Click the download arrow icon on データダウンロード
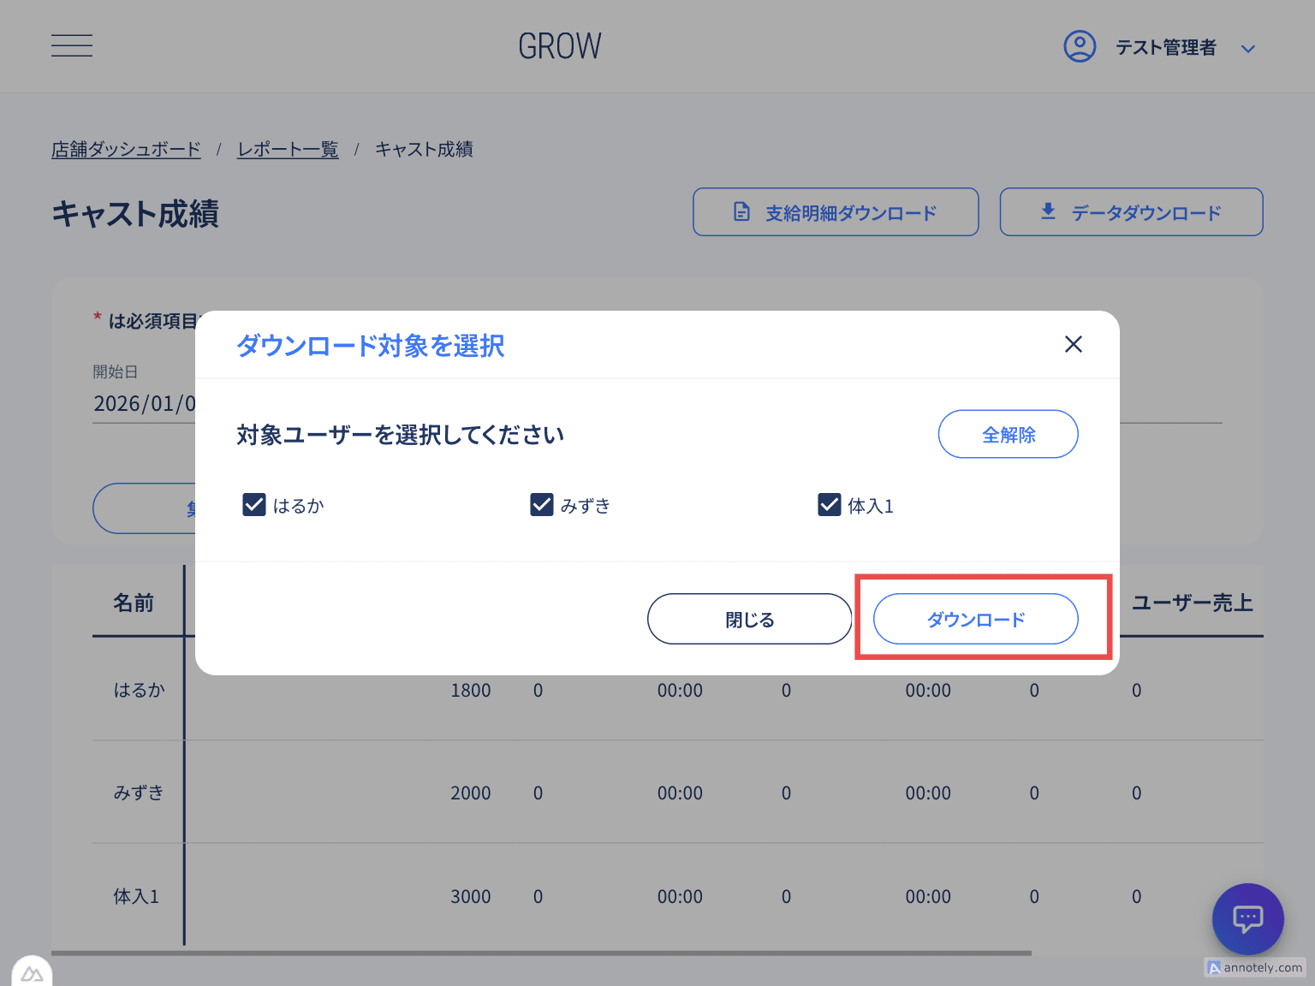The image size is (1315, 986). (x=1047, y=211)
